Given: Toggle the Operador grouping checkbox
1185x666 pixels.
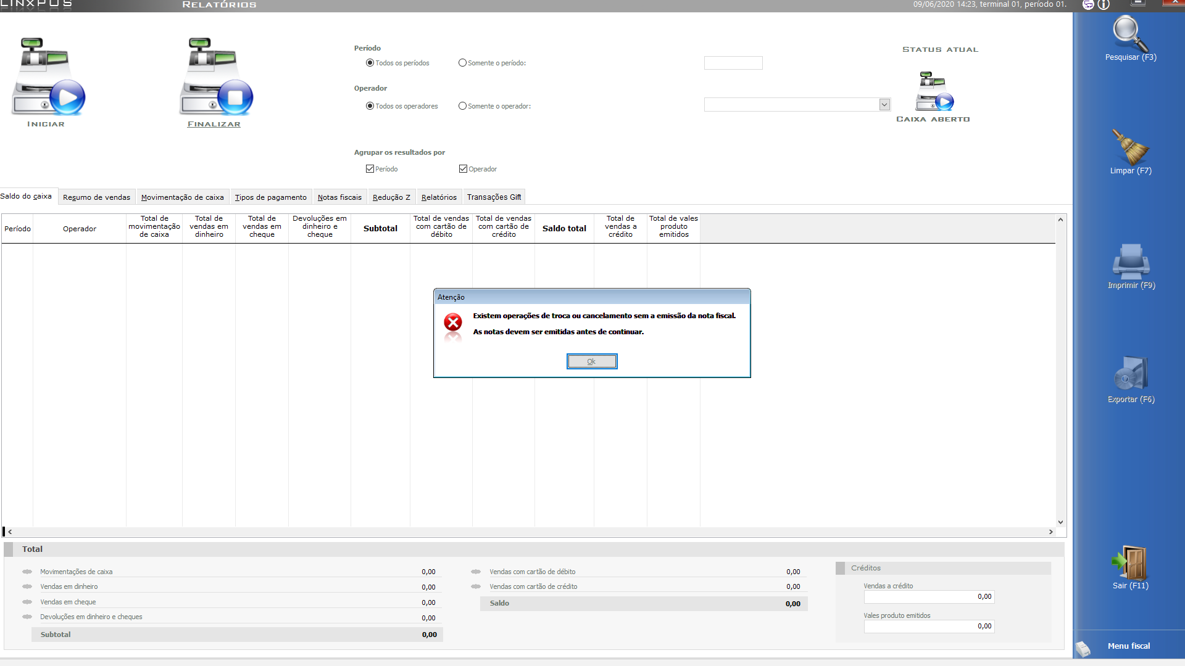Looking at the screenshot, I should (x=463, y=169).
